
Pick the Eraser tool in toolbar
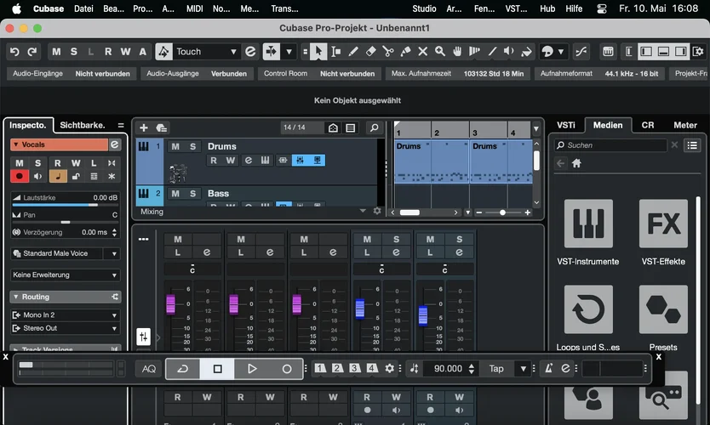(370, 52)
